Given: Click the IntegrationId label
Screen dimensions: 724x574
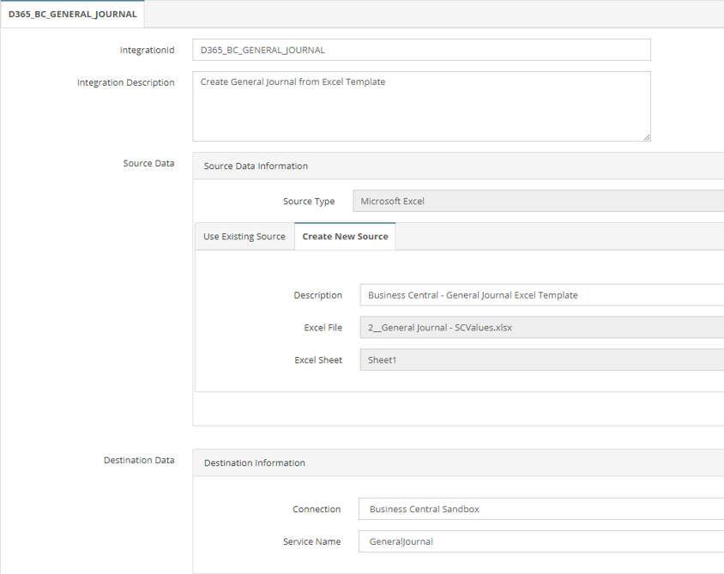Looking at the screenshot, I should (x=148, y=50).
